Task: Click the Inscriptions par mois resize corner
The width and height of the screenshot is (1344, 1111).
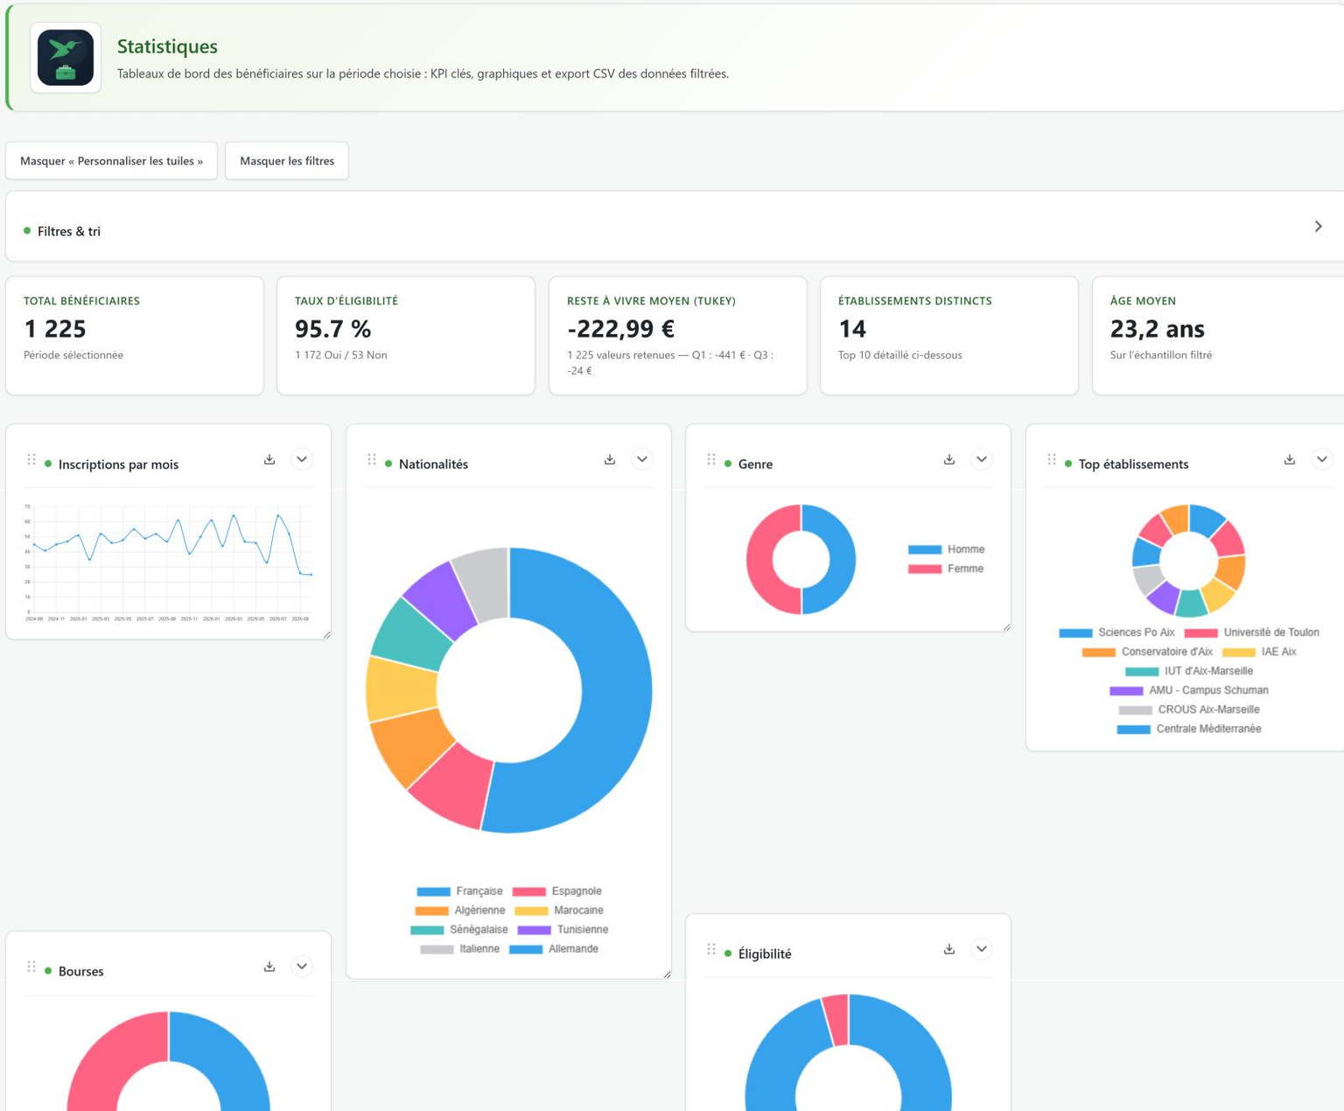Action: (x=326, y=634)
